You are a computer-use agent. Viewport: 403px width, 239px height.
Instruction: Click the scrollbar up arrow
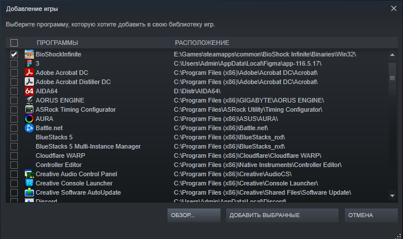pos(392,55)
